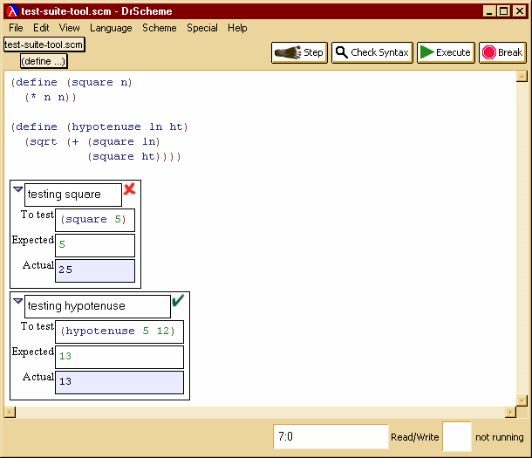Image resolution: width=532 pixels, height=458 pixels.
Task: Click the '(square ht))))' code line
Action: [134, 156]
